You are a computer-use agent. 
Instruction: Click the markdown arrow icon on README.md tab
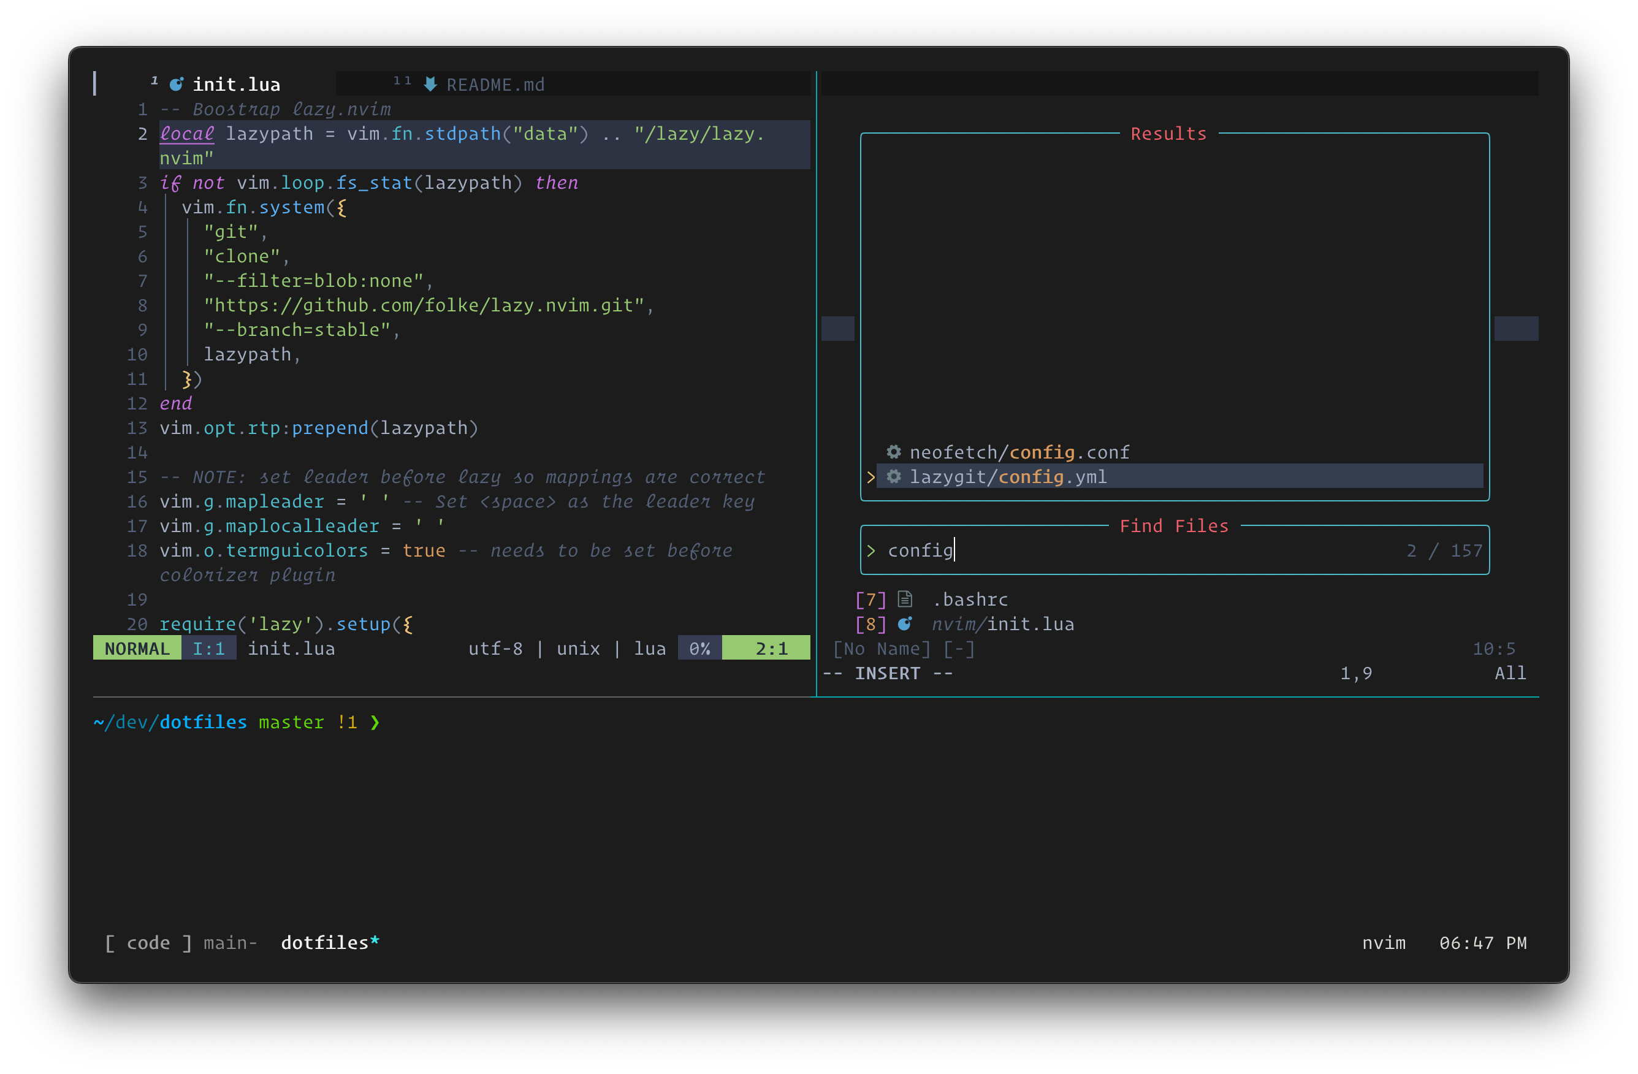[x=430, y=85]
